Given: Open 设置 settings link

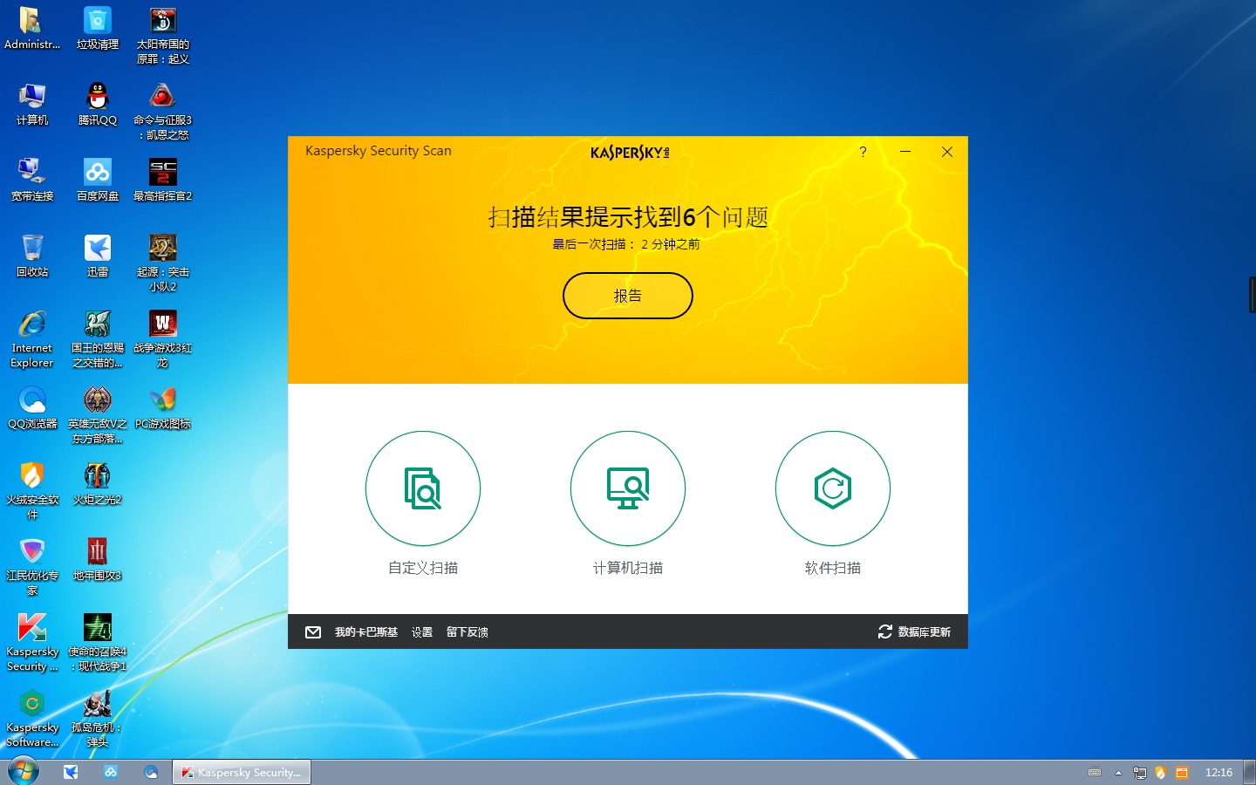Looking at the screenshot, I should coord(421,631).
